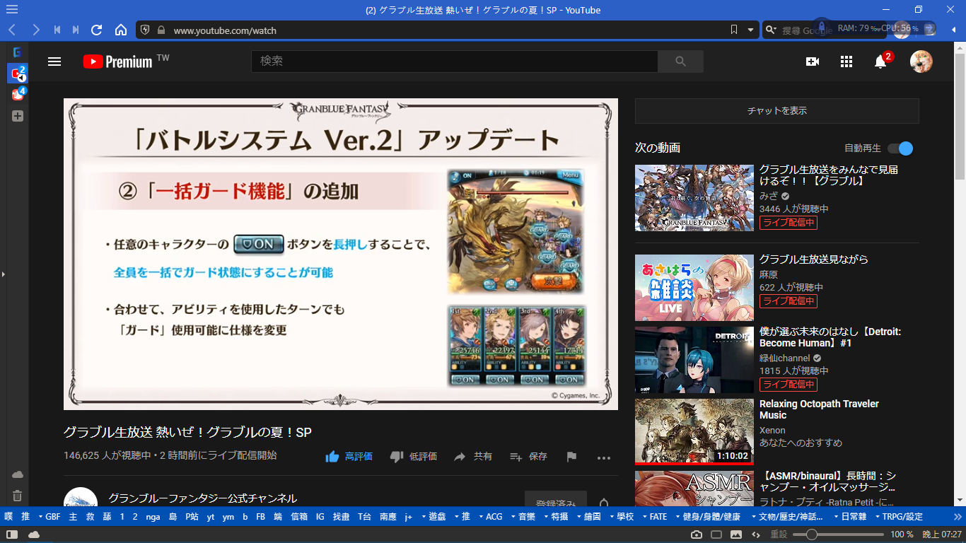Click the search magnifier button
The image size is (966, 543).
[680, 62]
